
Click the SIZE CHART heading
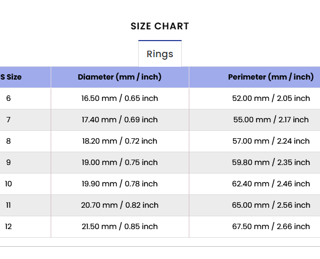(x=160, y=26)
